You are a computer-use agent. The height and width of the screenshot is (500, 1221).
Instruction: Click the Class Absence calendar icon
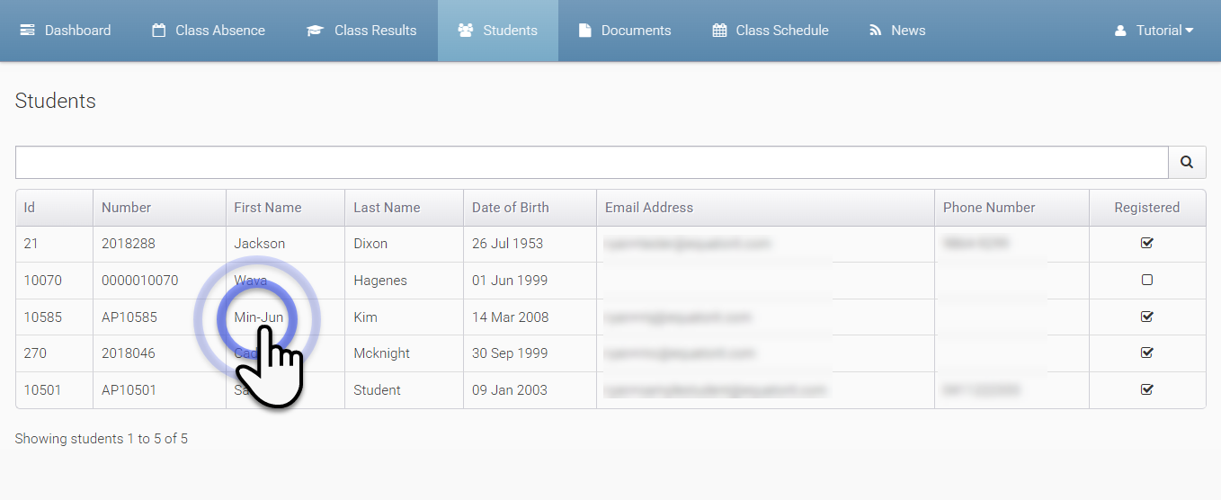click(159, 31)
